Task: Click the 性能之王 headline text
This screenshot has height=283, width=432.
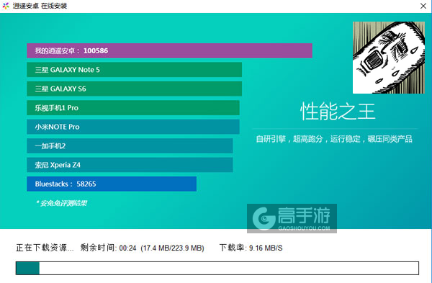Action: (338, 112)
